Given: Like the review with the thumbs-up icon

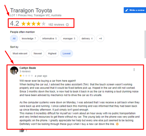Looking at the screenshot, I should coord(22,130).
